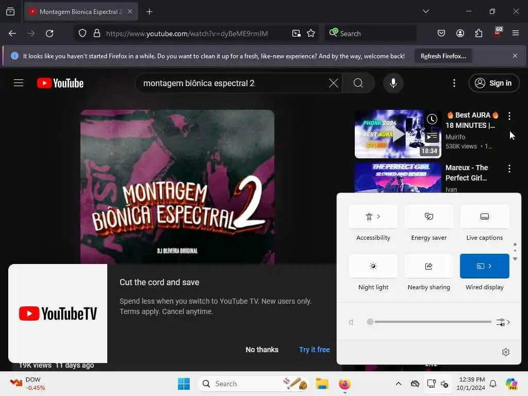Open a new browser tab
The height and width of the screenshot is (396, 528).
(x=149, y=12)
